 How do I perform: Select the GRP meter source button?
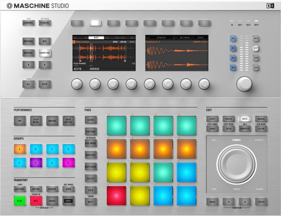pos(256,48)
